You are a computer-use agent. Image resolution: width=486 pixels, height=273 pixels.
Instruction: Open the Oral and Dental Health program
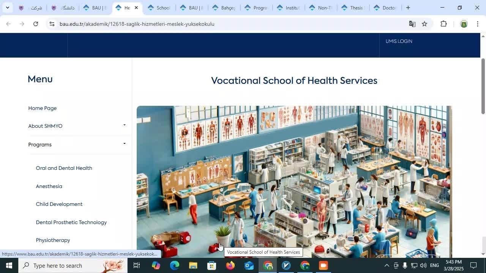[x=64, y=168]
